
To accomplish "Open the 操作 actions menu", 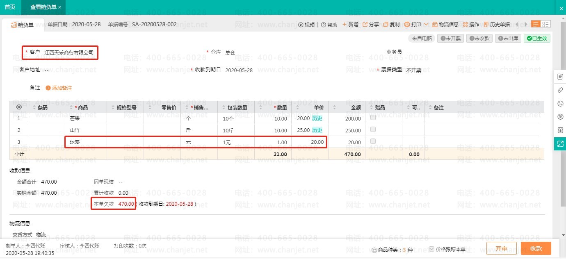I will pyautogui.click(x=471, y=25).
